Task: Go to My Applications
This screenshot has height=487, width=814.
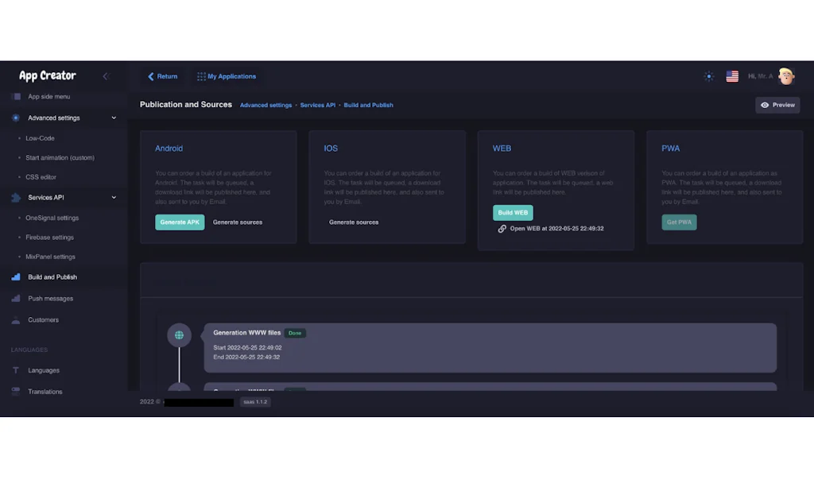Action: 227,76
